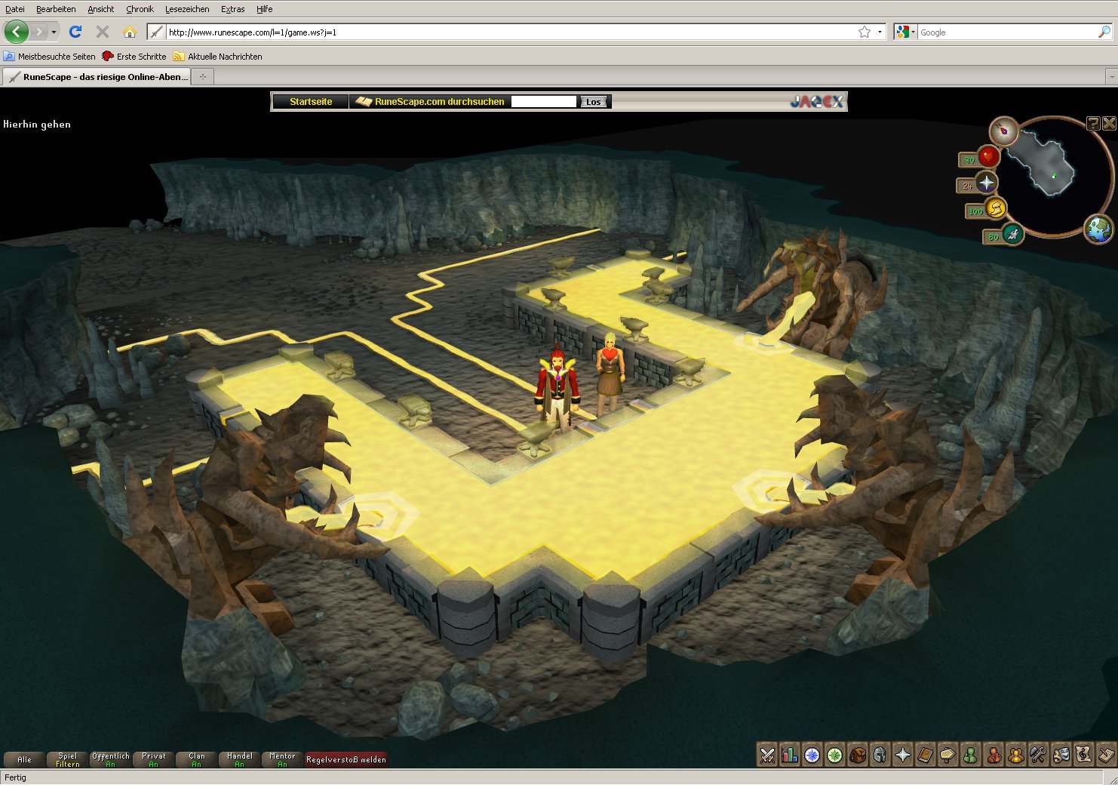Open the Friends List green figure tab
The image size is (1118, 785).
click(x=971, y=755)
